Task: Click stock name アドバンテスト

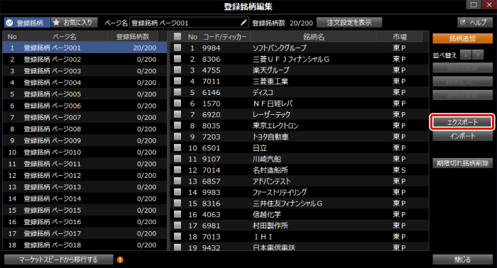Action: click(x=271, y=181)
